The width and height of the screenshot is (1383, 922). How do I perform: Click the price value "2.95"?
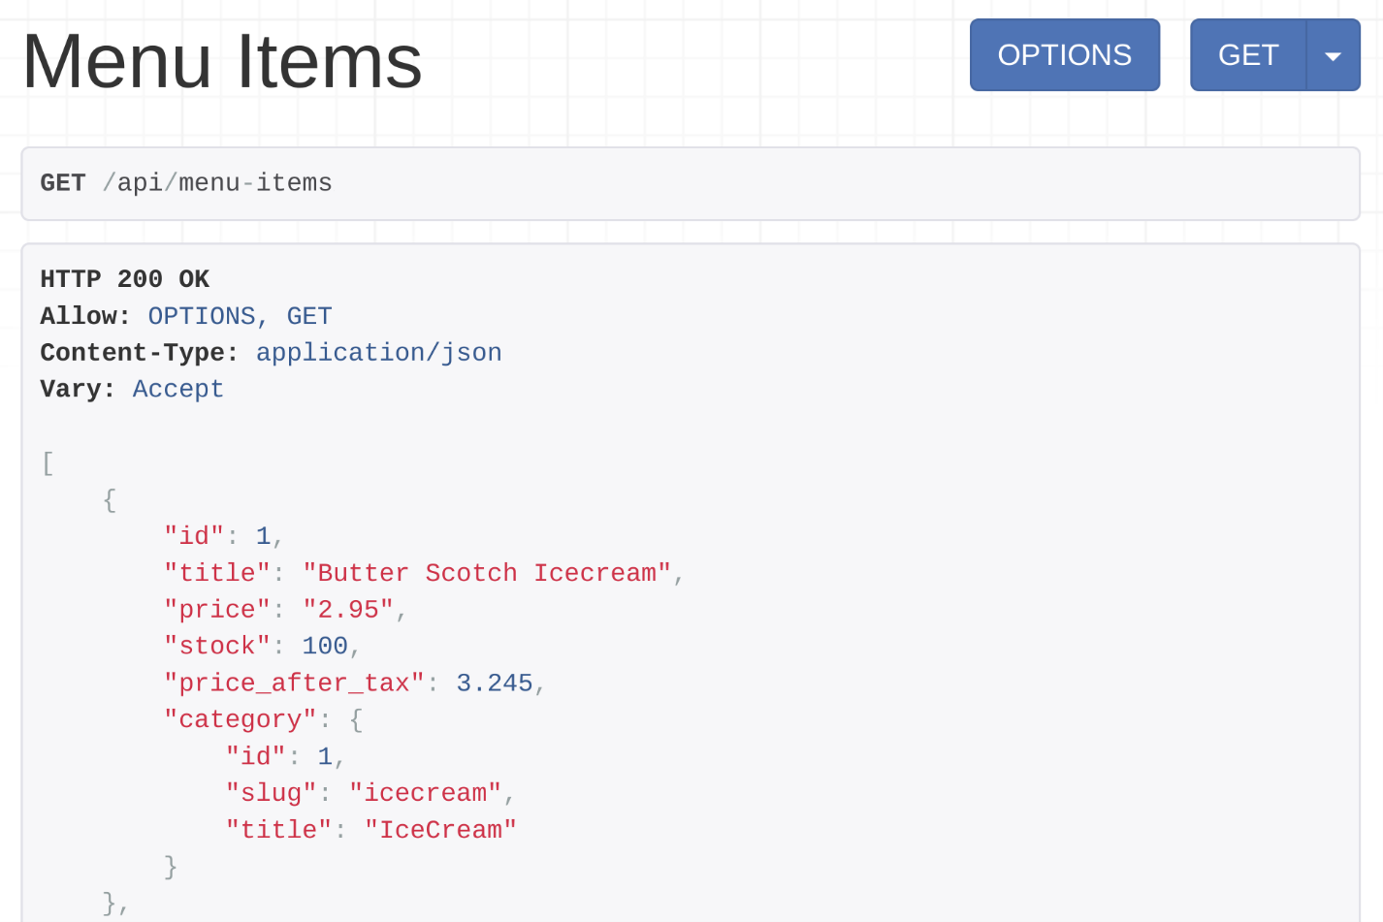tap(347, 610)
